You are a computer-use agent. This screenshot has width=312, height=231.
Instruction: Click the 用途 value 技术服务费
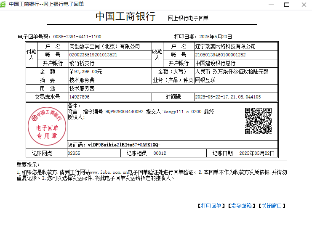(82, 88)
